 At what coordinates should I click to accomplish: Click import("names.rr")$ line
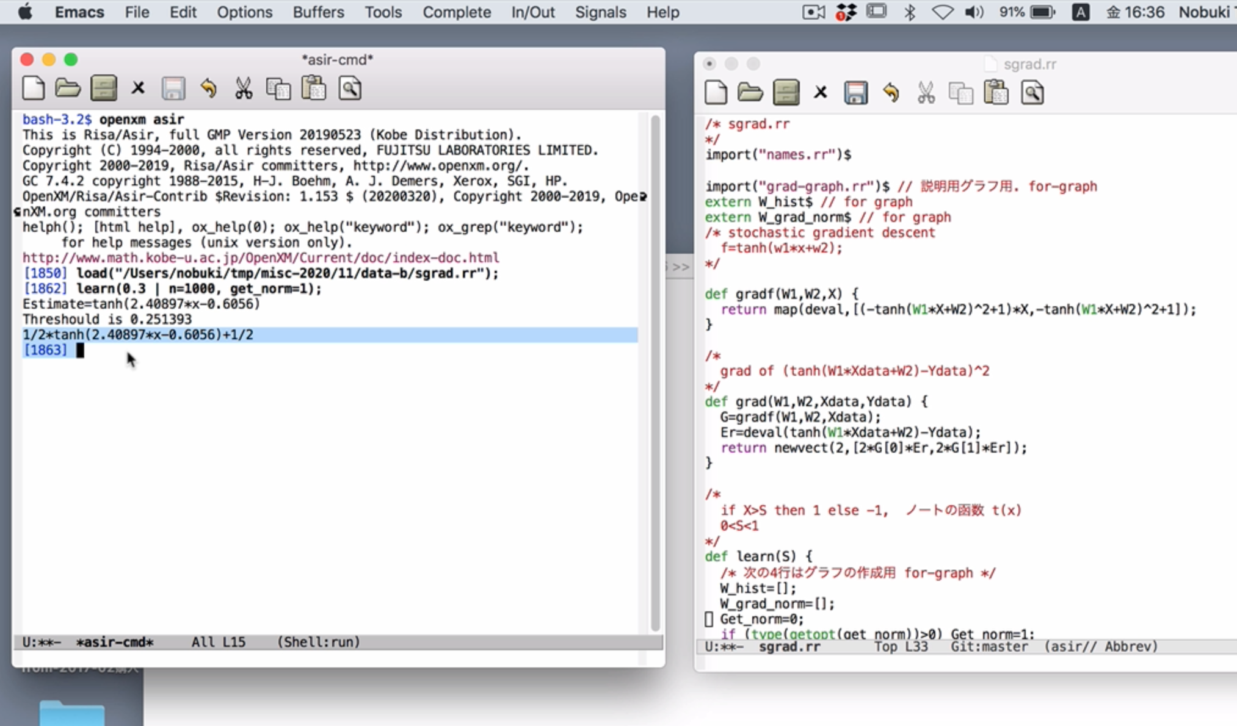[x=778, y=155]
